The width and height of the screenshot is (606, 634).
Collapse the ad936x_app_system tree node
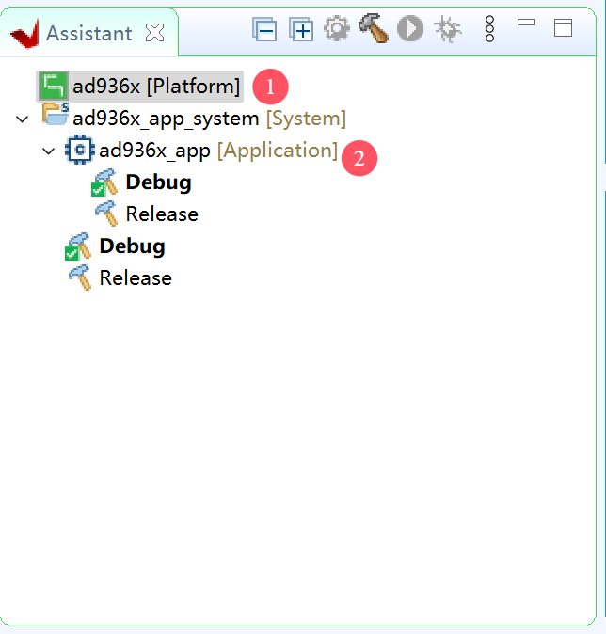[23, 119]
